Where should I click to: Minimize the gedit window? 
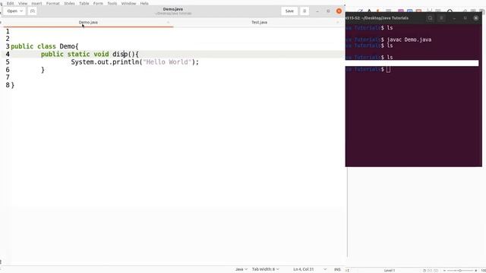[x=317, y=11]
